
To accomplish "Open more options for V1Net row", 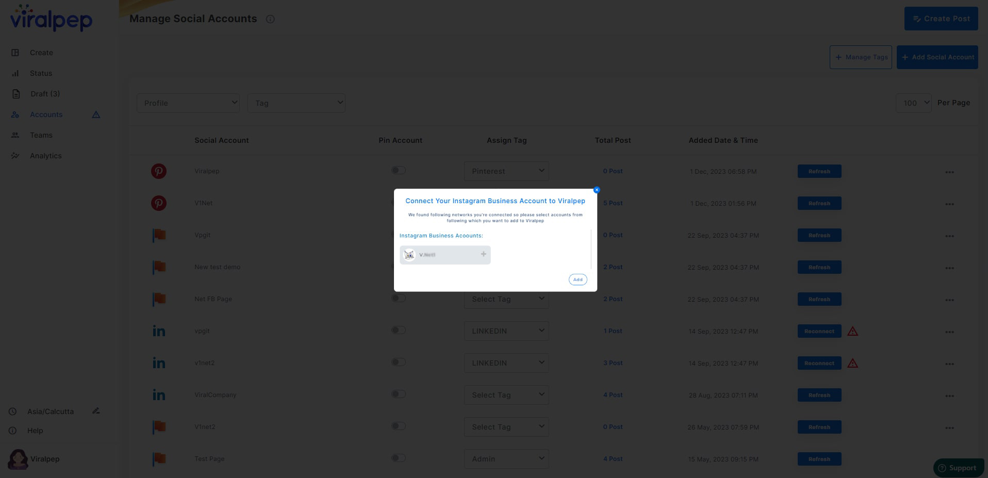I will [x=949, y=204].
